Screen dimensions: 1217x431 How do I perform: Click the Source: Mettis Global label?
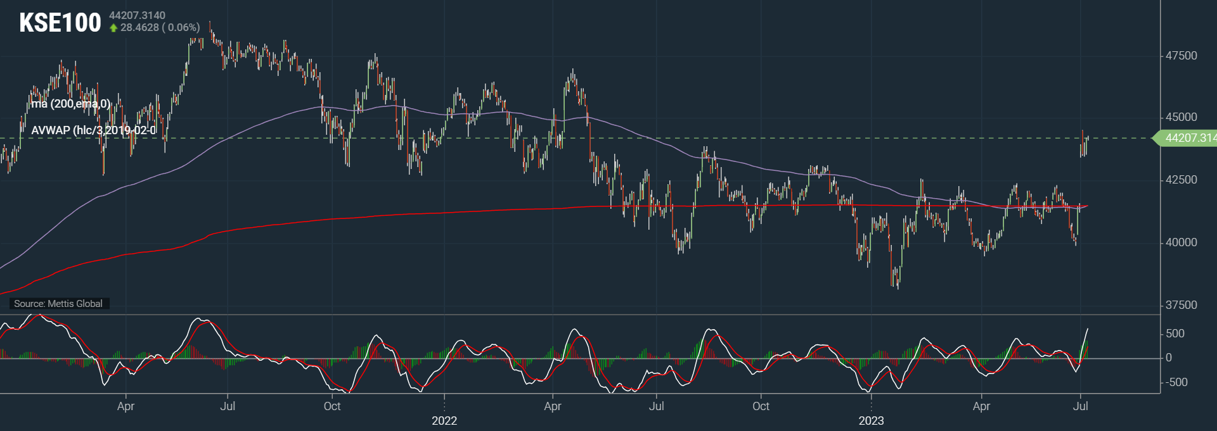pos(58,304)
